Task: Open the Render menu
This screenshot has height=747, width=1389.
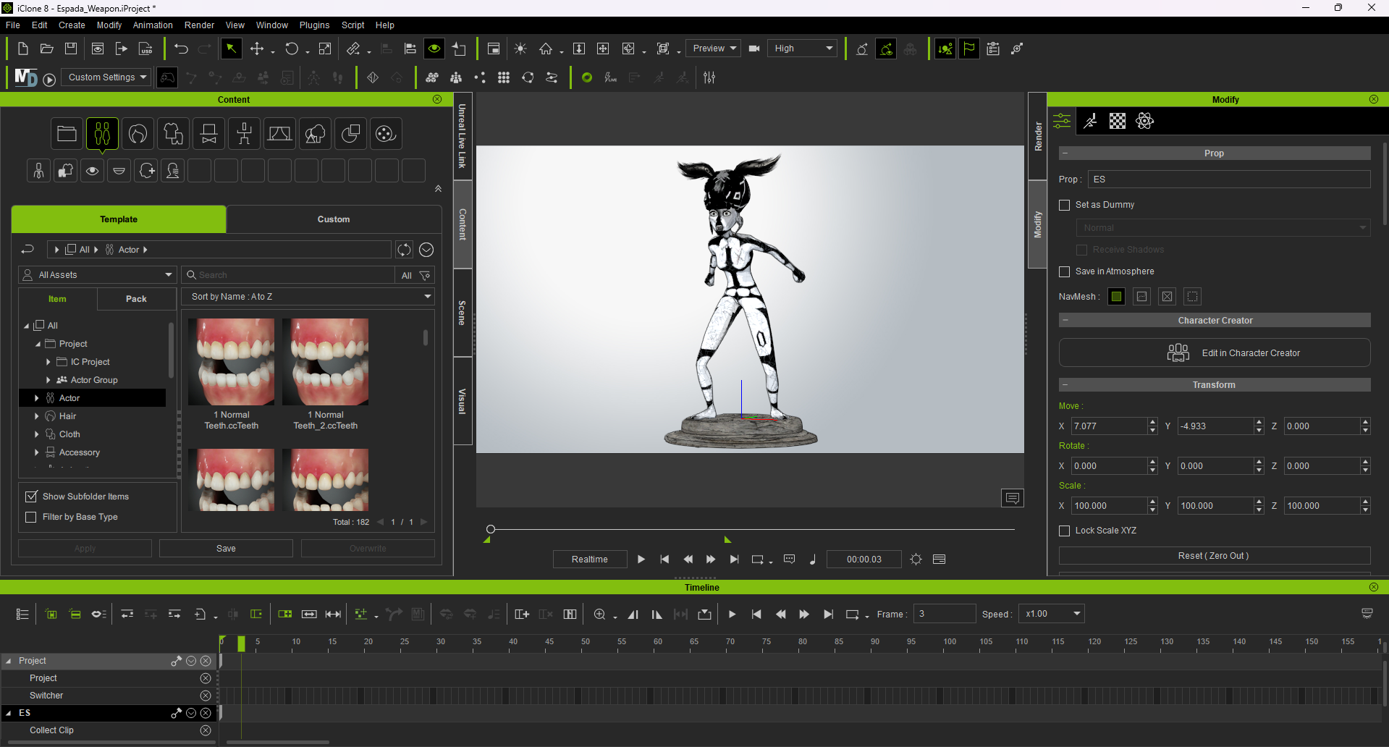Action: click(199, 25)
